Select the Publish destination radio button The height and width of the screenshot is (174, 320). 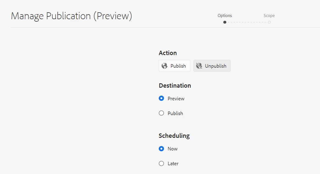coord(162,113)
